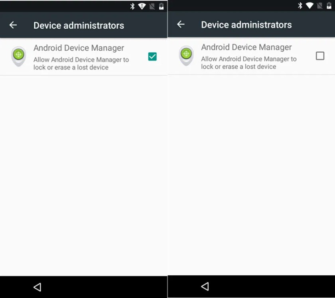The width and height of the screenshot is (335, 298).
Task: Tap the Wi-Fi indicator on the left screen
Action: pyautogui.click(x=142, y=6)
